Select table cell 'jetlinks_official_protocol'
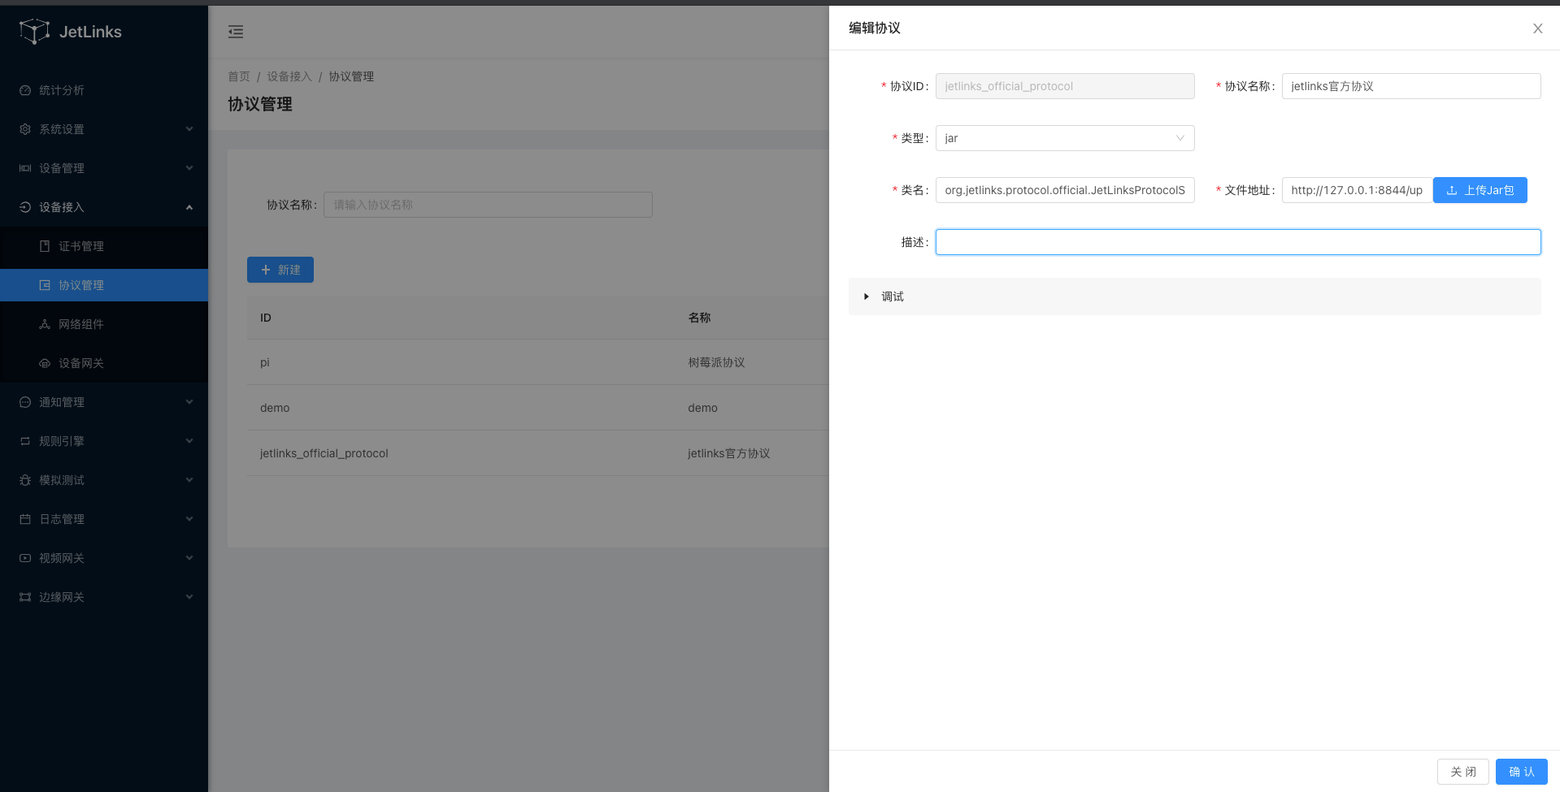This screenshot has width=1560, height=792. pos(324,453)
